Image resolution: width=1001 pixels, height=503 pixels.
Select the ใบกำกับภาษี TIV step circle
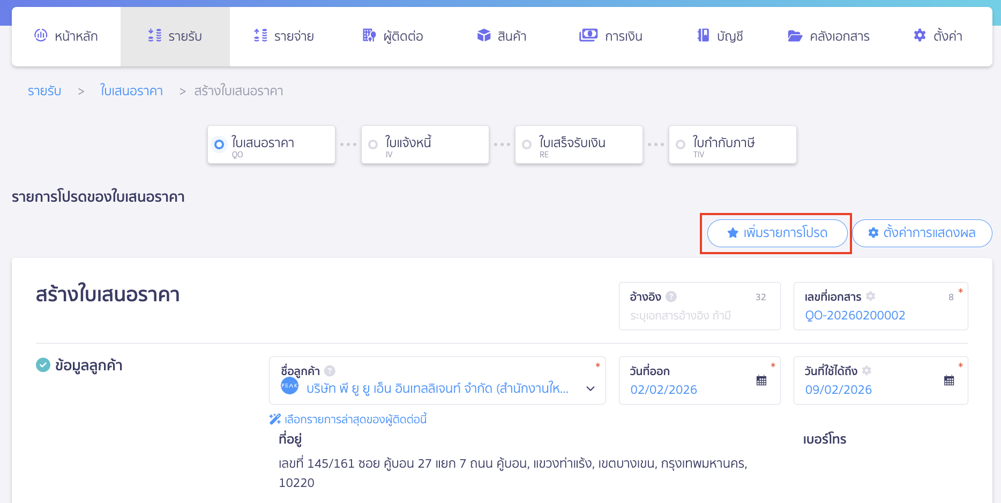[681, 144]
